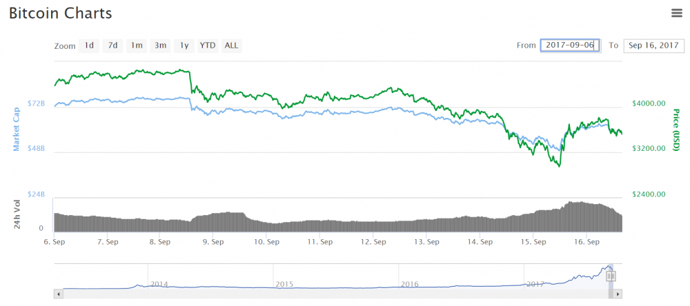Image resolution: width=690 pixels, height=306 pixels.
Task: Click the Bitcoin Charts heading
Action: [61, 13]
